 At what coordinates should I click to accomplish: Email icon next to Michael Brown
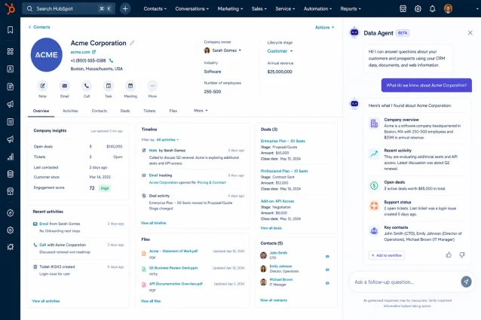327,283
